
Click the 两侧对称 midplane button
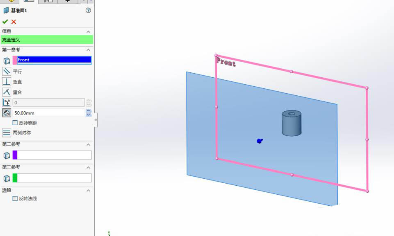pos(7,132)
